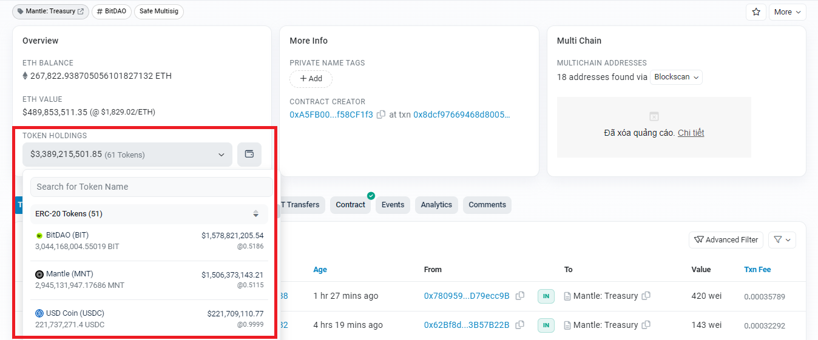Image resolution: width=818 pixels, height=340 pixels.
Task: Click the transaction fee 0.00035789
Action: (765, 296)
